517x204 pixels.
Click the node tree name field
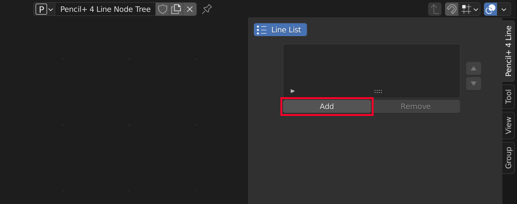pyautogui.click(x=105, y=9)
